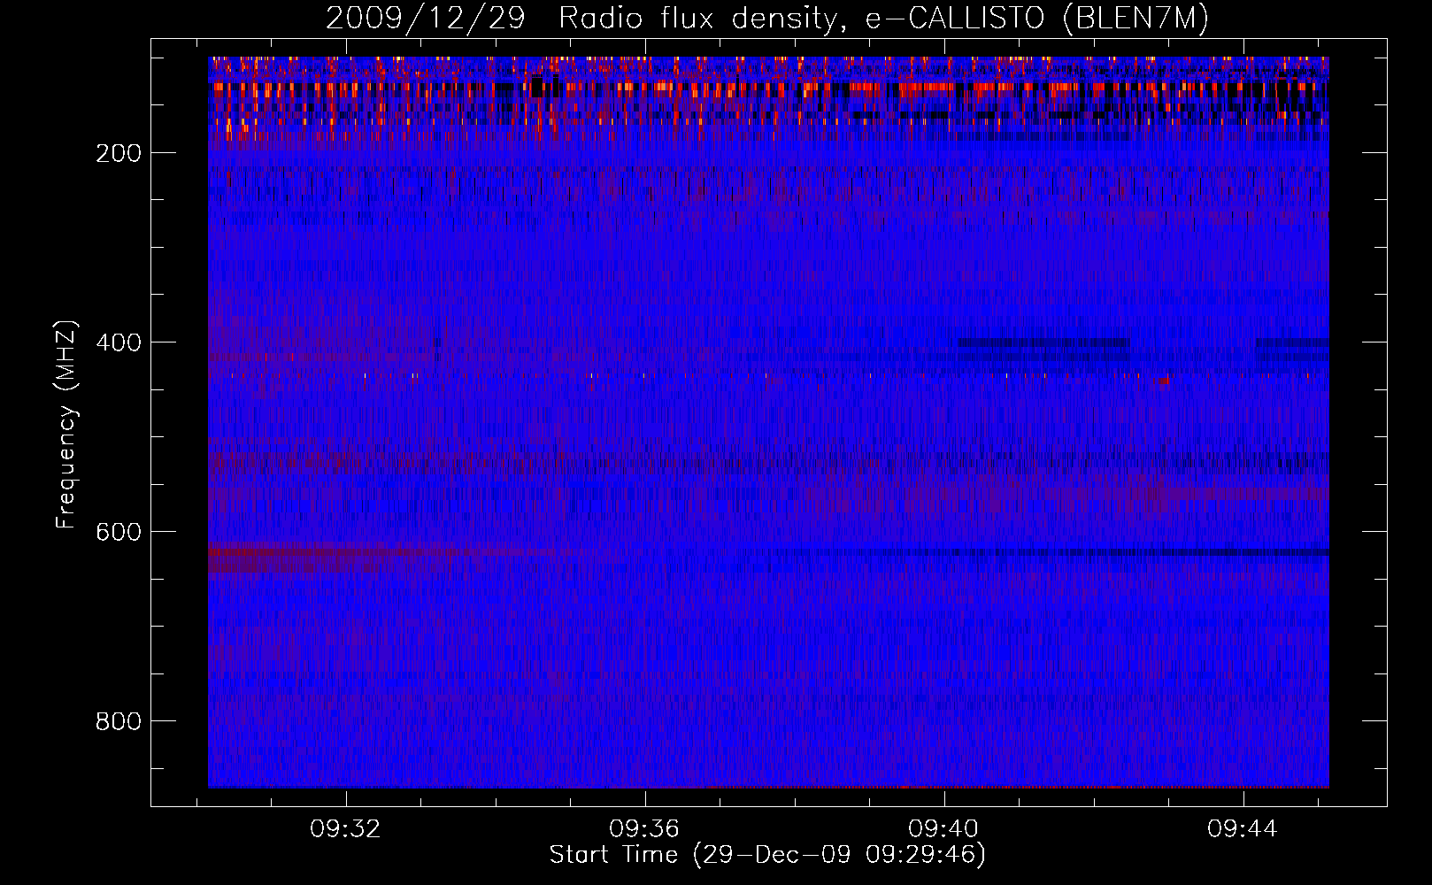Click the 600 frequency tick label
1432x885 pixels.
(119, 532)
